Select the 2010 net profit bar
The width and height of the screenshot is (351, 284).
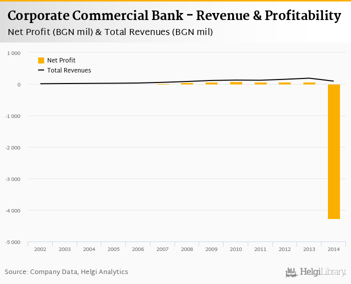(x=236, y=83)
